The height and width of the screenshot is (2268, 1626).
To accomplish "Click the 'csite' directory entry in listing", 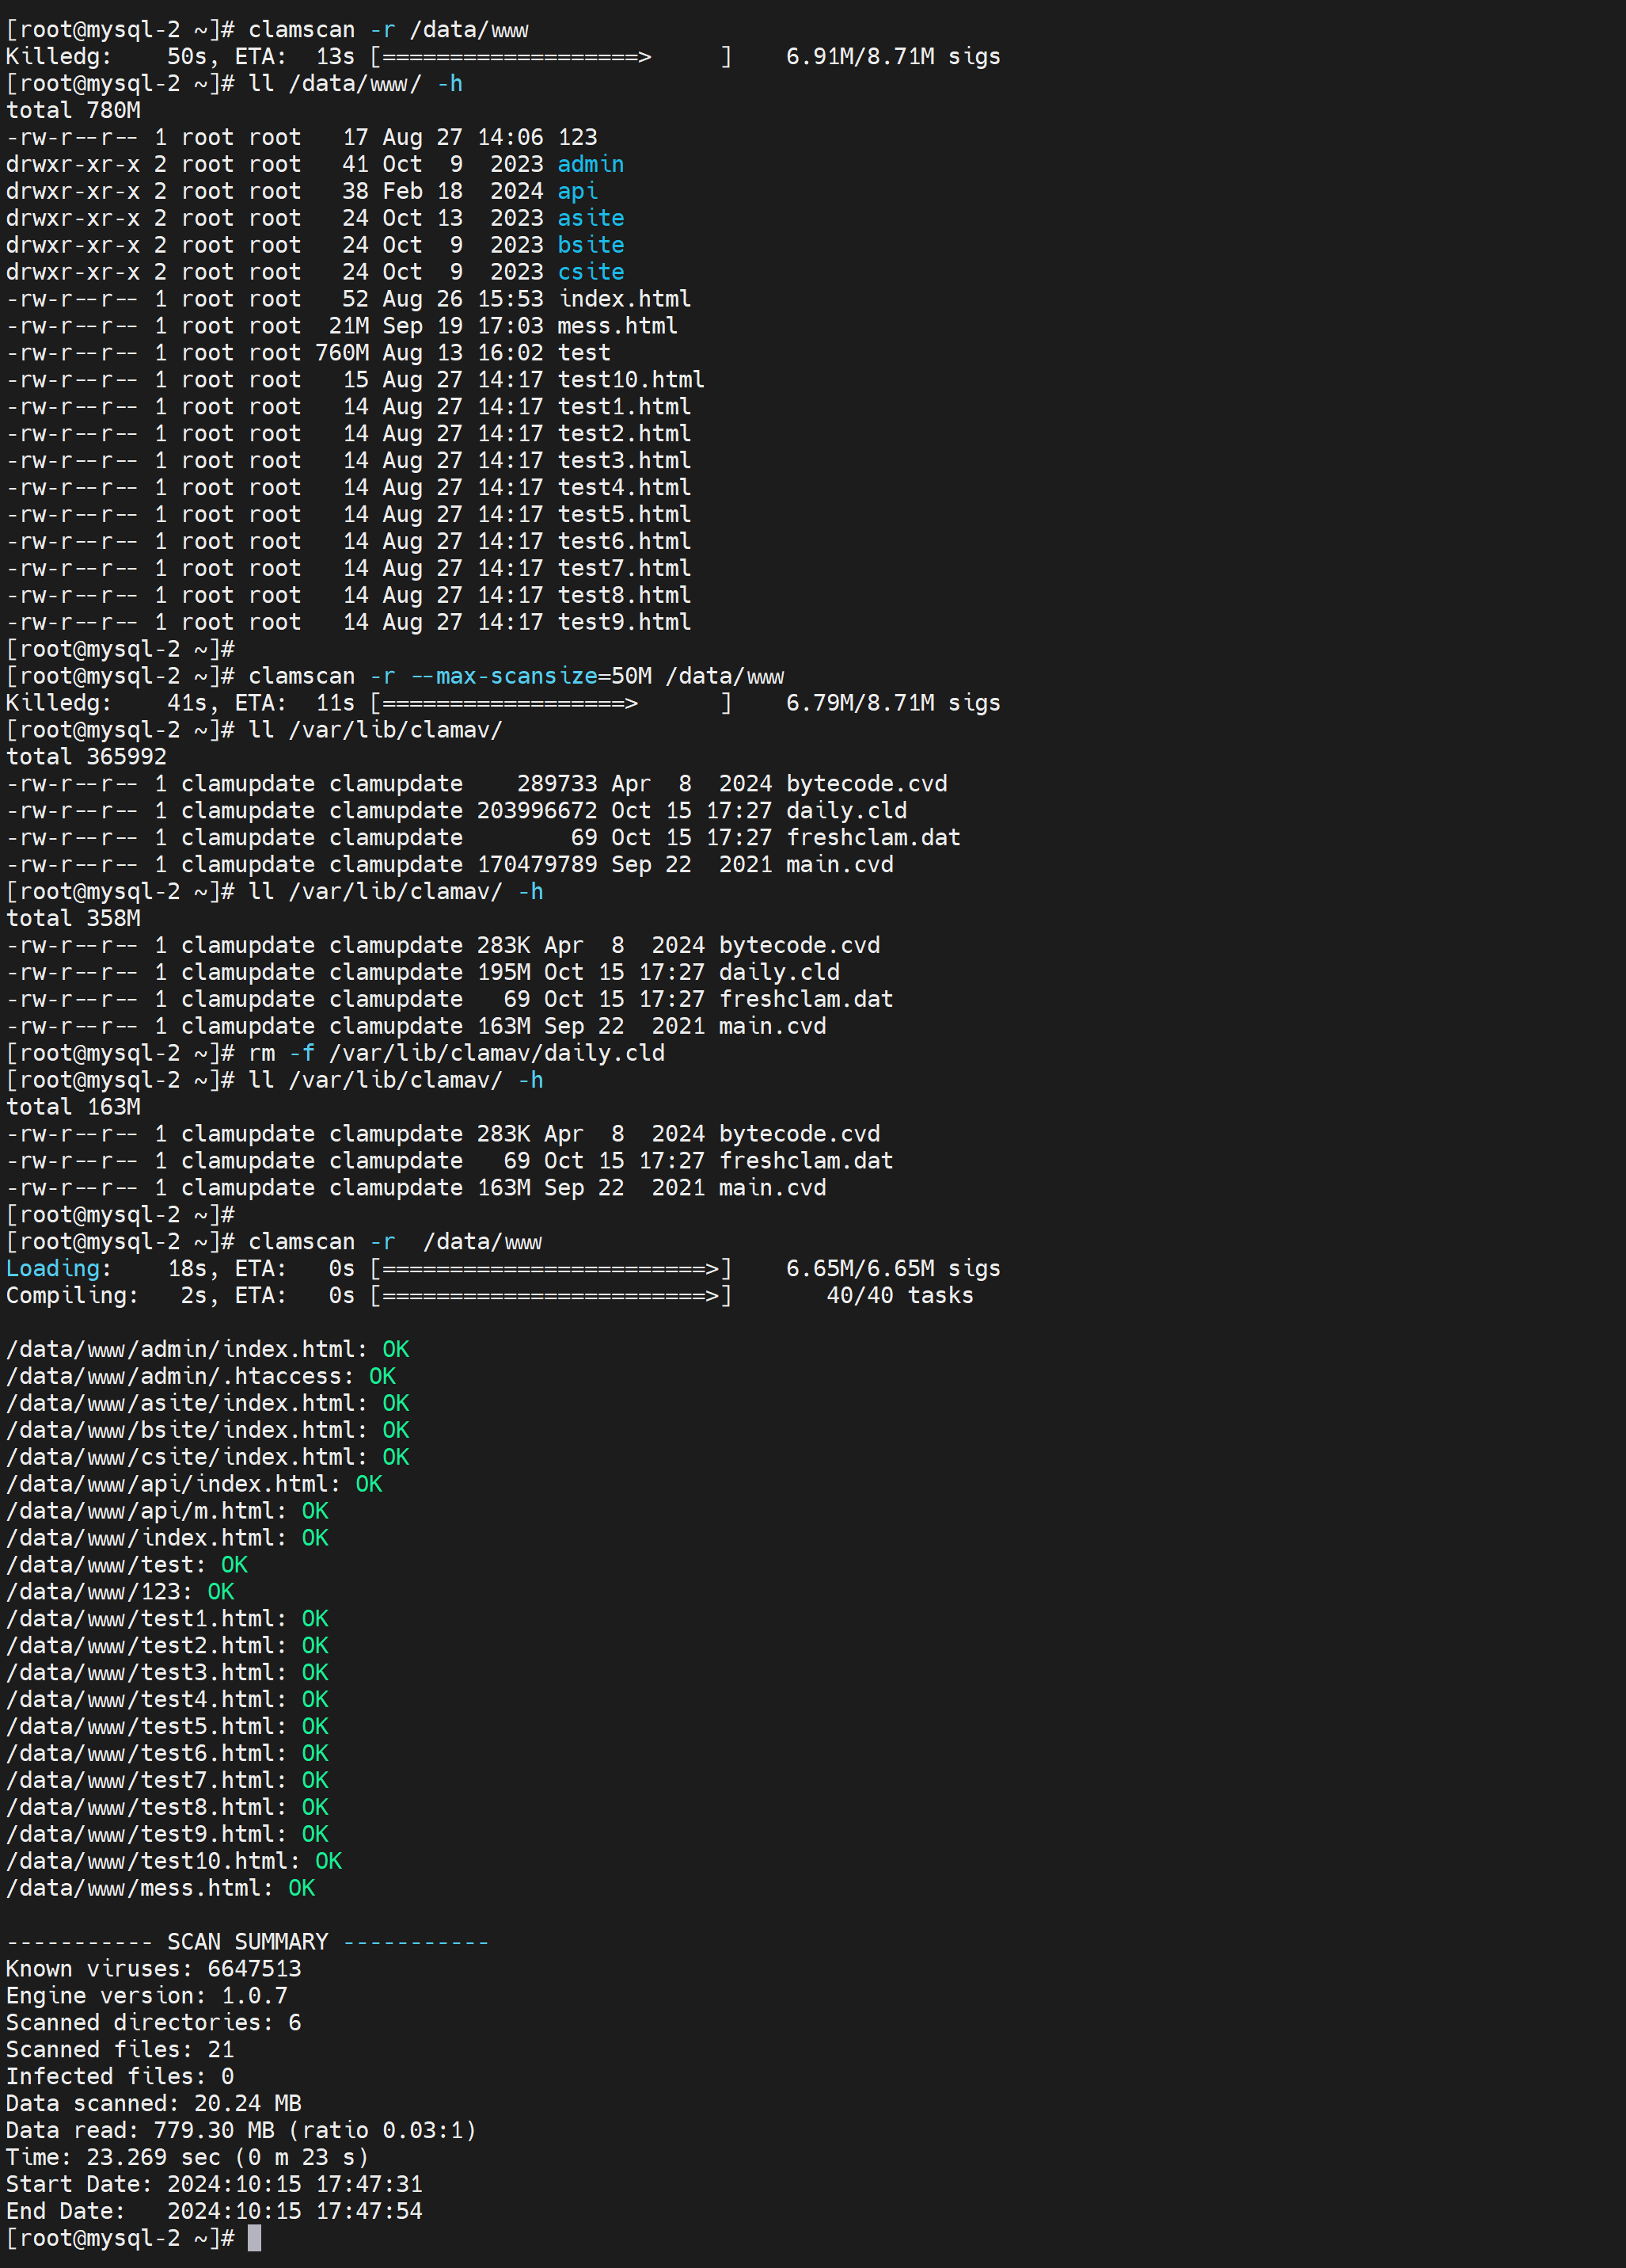I will click(590, 272).
